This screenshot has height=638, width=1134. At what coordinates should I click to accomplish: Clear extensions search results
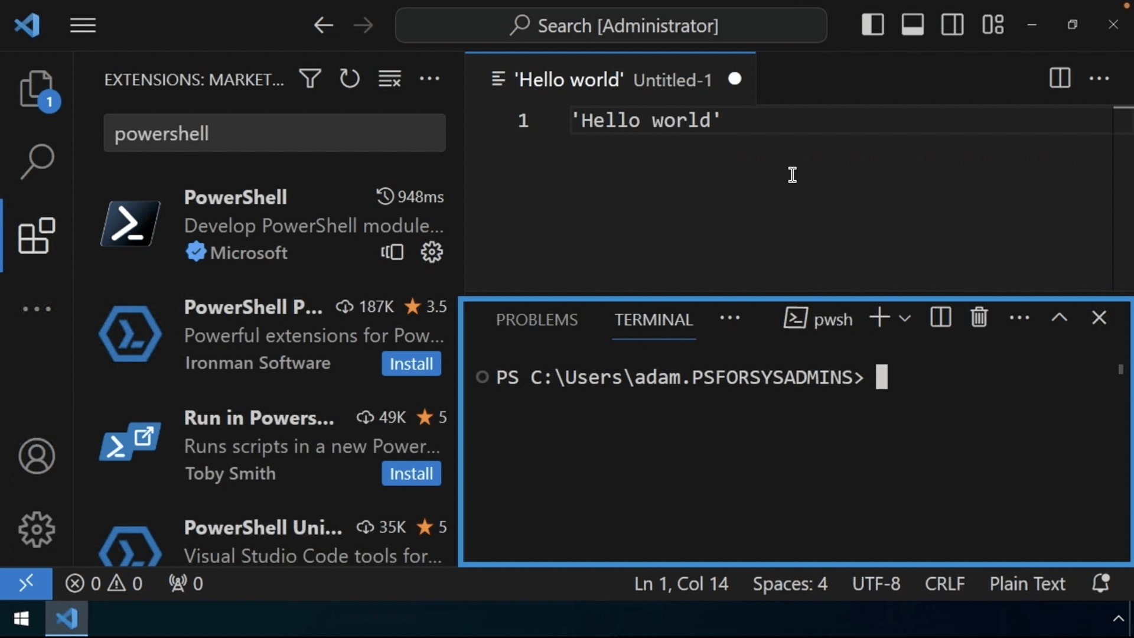[390, 79]
